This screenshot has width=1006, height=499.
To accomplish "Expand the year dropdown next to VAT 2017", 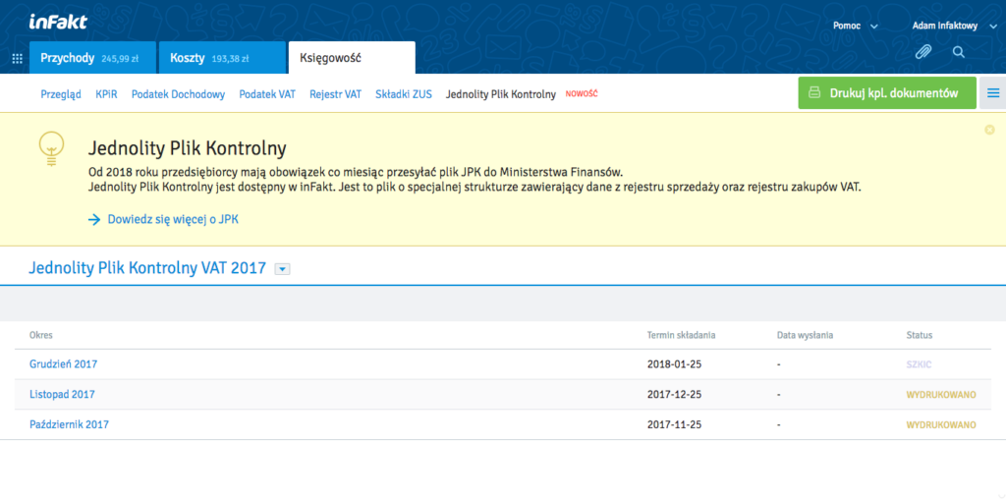I will pos(282,269).
